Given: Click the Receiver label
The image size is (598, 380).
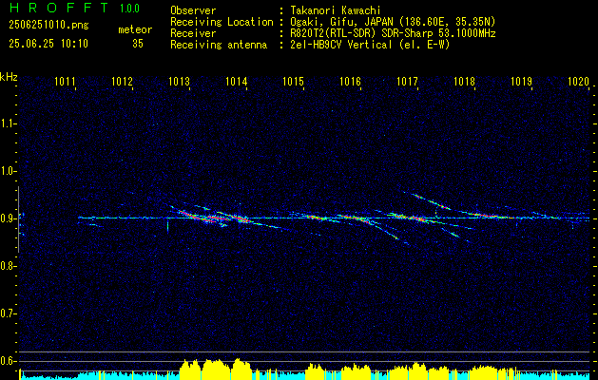Looking at the screenshot, I should (193, 33).
